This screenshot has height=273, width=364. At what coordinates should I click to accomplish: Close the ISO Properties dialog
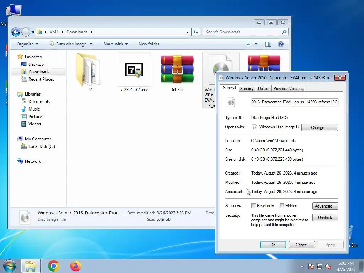click(x=340, y=78)
